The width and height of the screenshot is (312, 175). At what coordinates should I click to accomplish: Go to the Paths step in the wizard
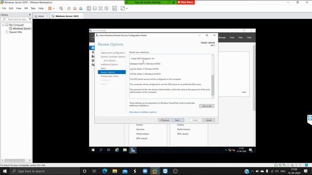[103, 68]
